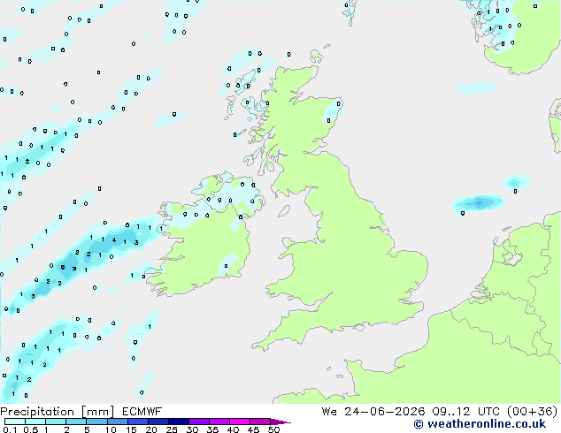This screenshot has width=561, height=433.
Task: Click the '10' legend scale label
Action: point(111,429)
